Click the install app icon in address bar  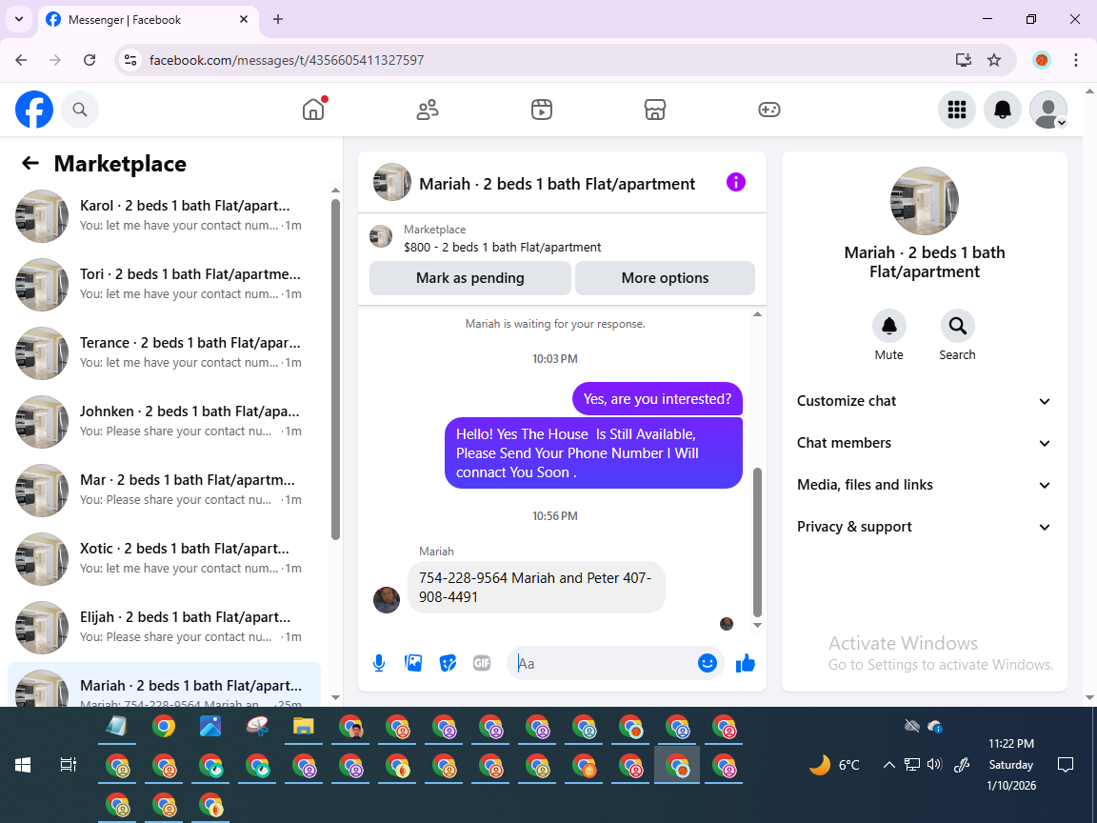[964, 60]
